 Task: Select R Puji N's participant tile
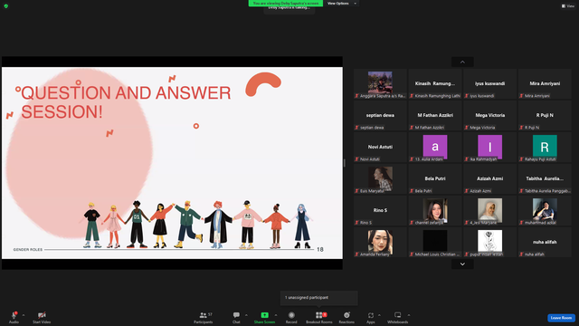point(545,116)
